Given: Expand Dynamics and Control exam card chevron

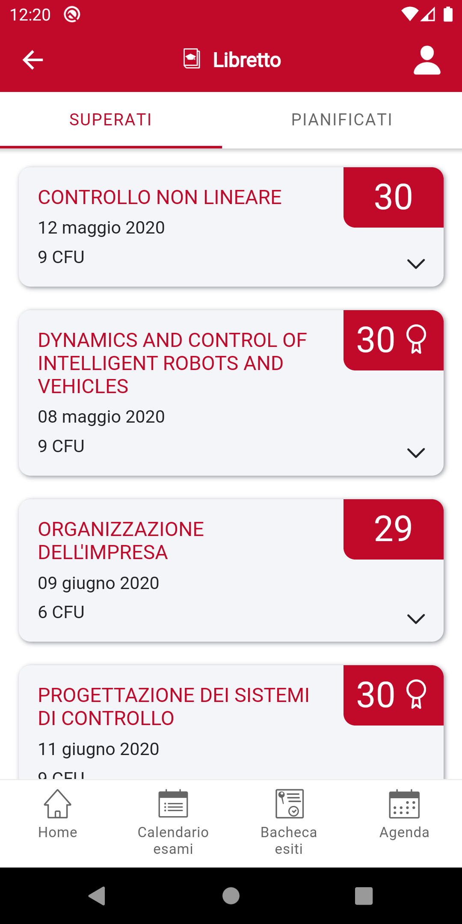Looking at the screenshot, I should click(416, 453).
